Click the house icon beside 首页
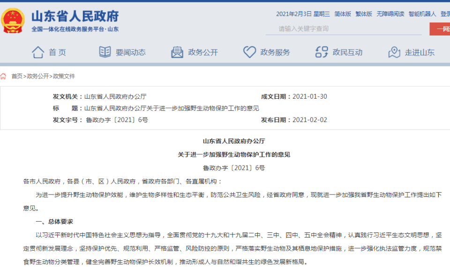 click(x=38, y=52)
